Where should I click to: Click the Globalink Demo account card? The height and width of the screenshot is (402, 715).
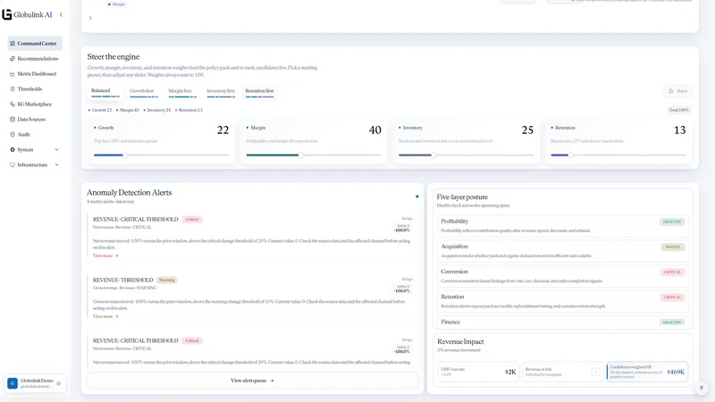coord(35,383)
